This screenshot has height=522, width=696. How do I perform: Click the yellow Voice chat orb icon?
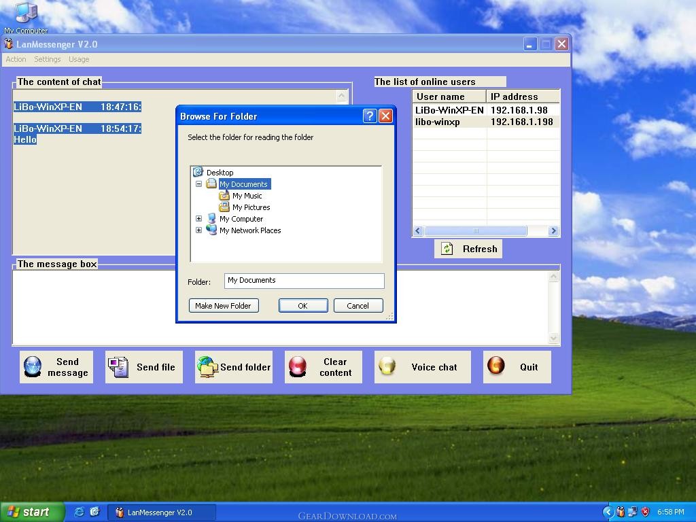pyautogui.click(x=387, y=366)
